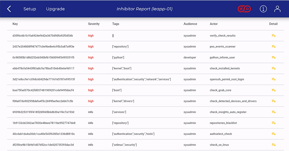The height and width of the screenshot is (151, 289).
Task: Select the authselect_check actor row
Action: [220, 134]
